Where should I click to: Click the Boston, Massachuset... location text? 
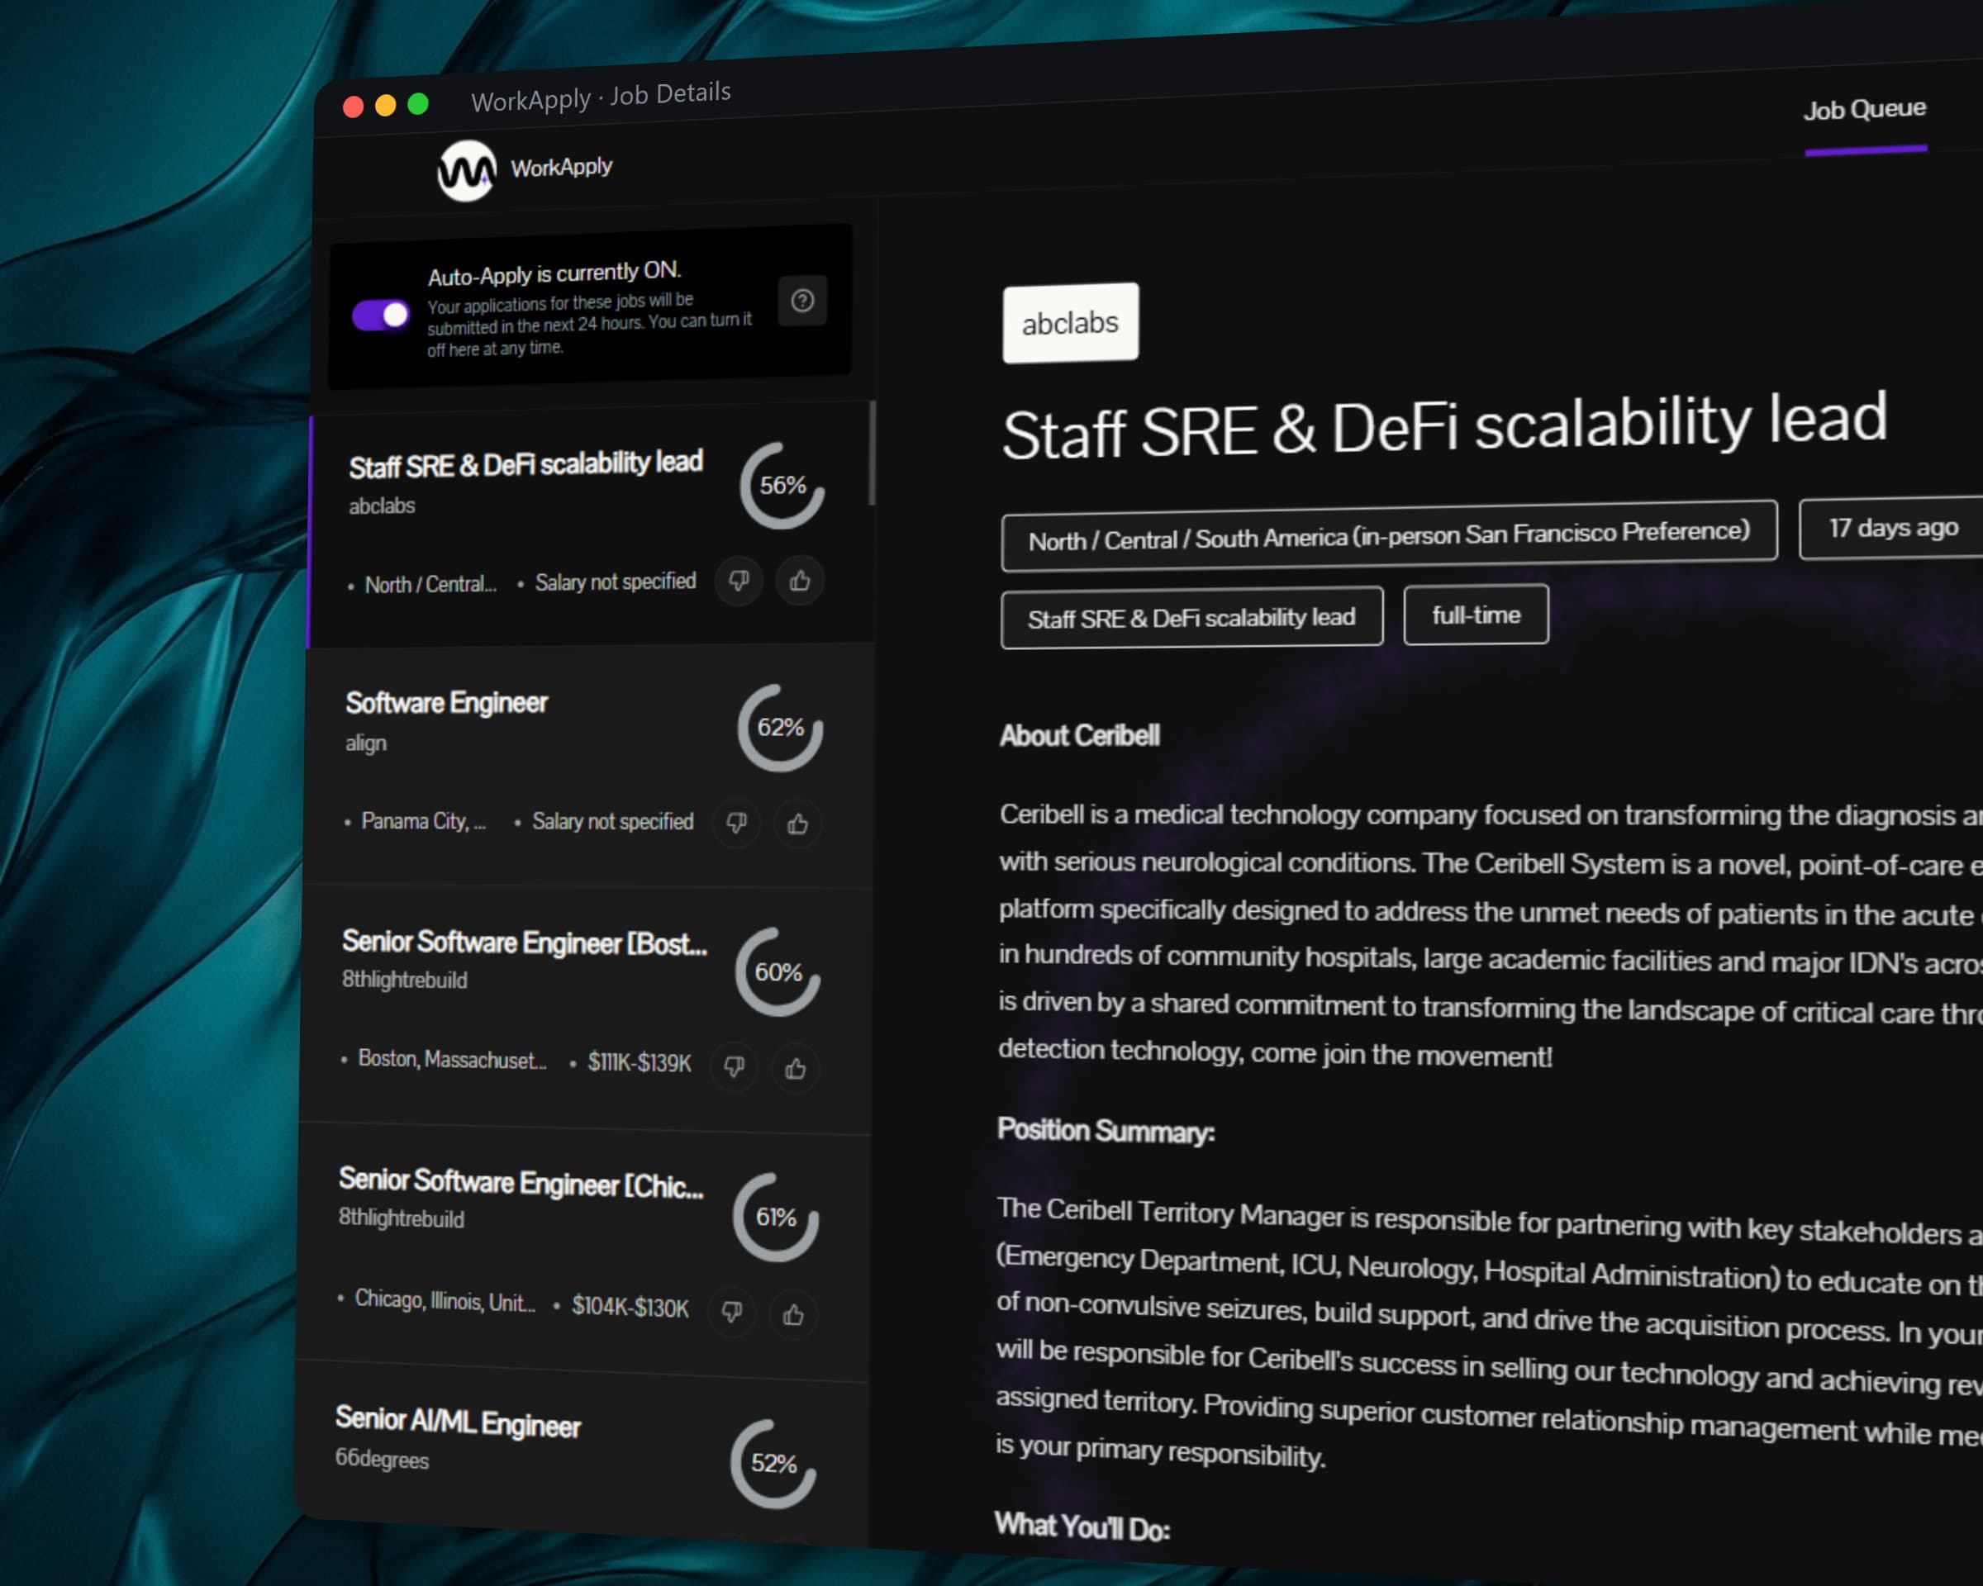[452, 1059]
